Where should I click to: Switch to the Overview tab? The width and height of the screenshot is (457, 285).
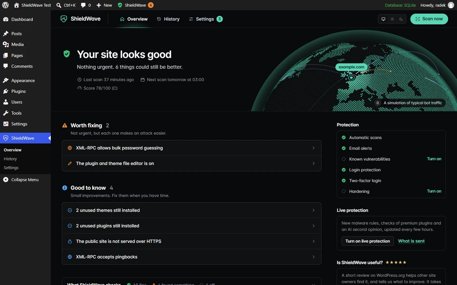tap(134, 19)
